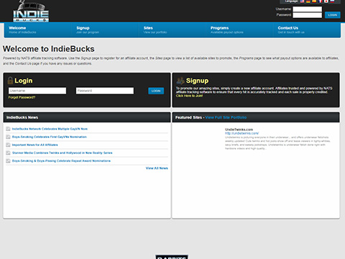This screenshot has width=345, height=259.
Task: Focus the Username field in Login panel
Action: (x=37, y=91)
